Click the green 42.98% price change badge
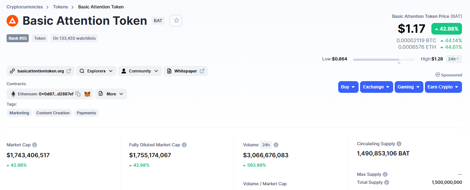Viewport: 470px width, 190px height. [x=447, y=29]
